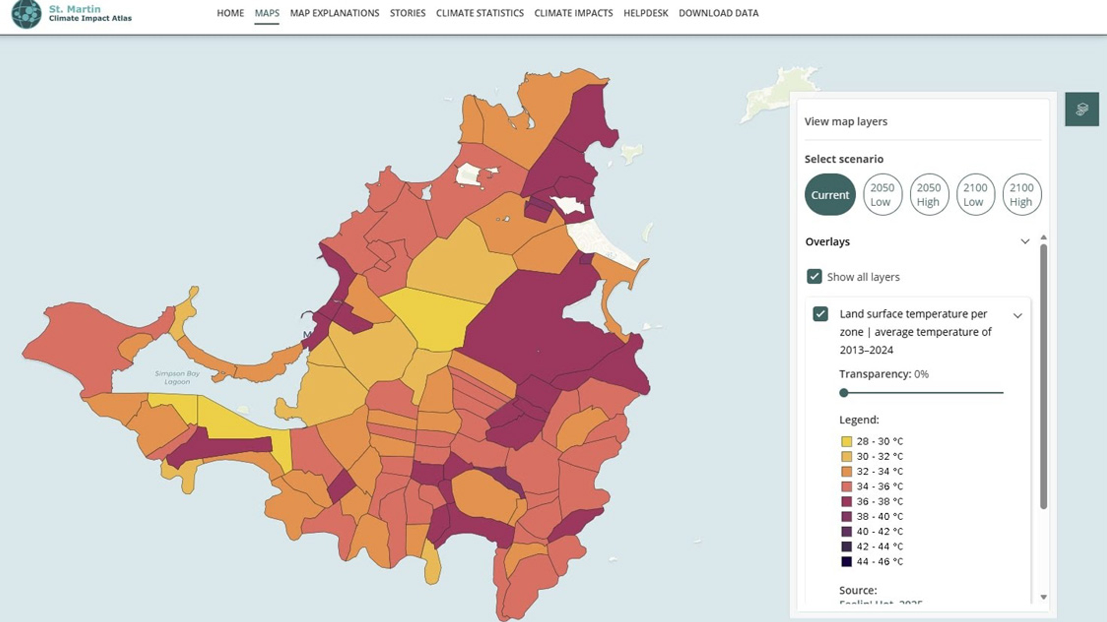
Task: Switch to the MAP EXPLANATIONS tab
Action: point(335,13)
